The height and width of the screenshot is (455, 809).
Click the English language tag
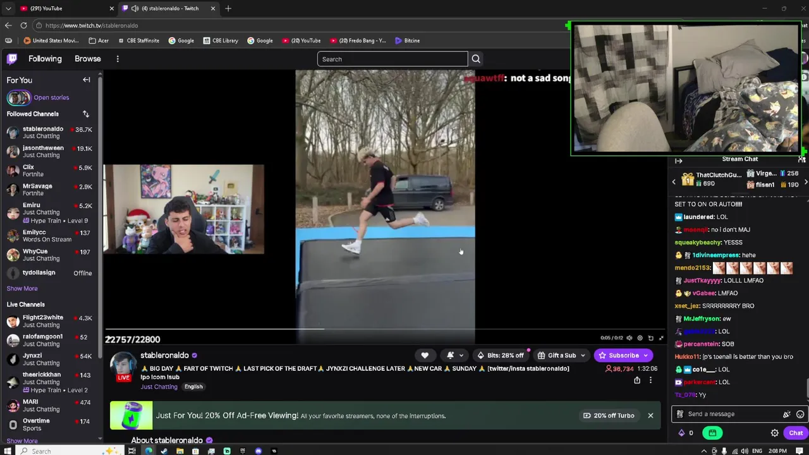(x=193, y=387)
